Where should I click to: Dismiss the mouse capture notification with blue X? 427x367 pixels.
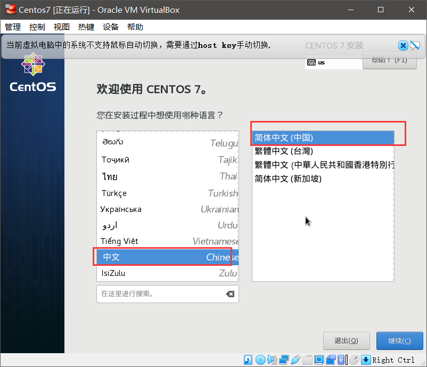pos(403,45)
